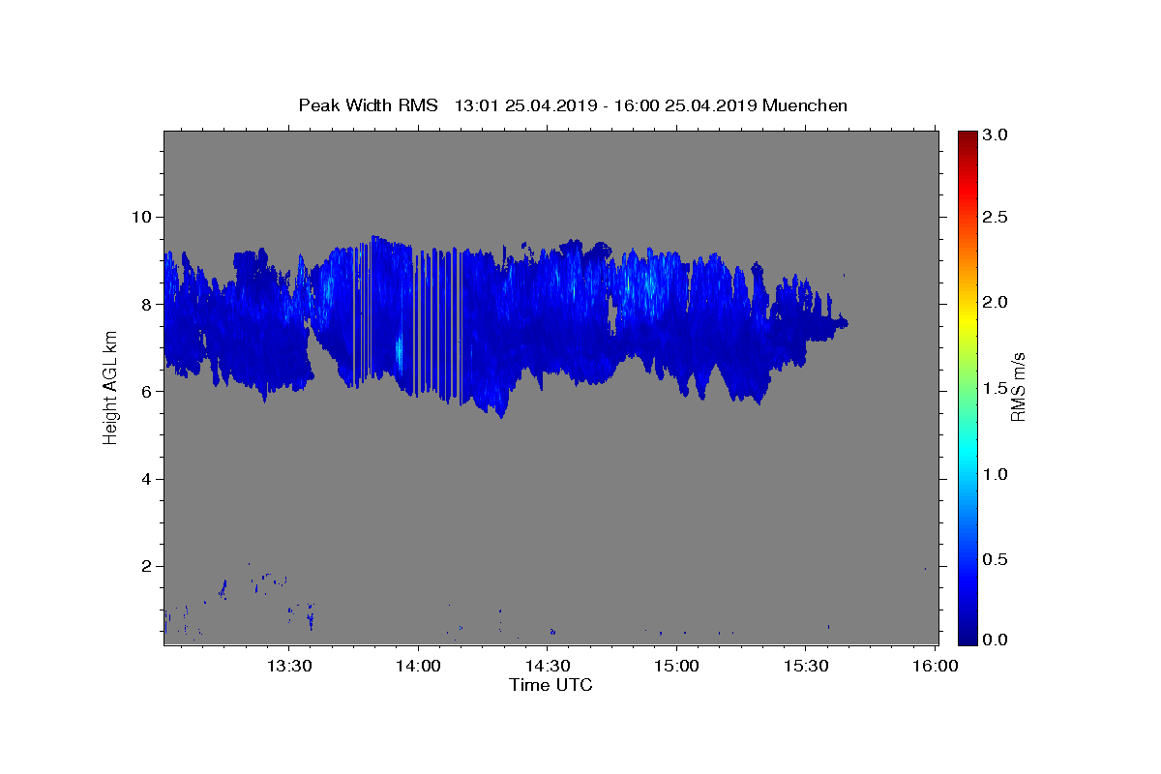Click the "Time UTC" axis title
Screen dimensions: 1161x774
551,685
